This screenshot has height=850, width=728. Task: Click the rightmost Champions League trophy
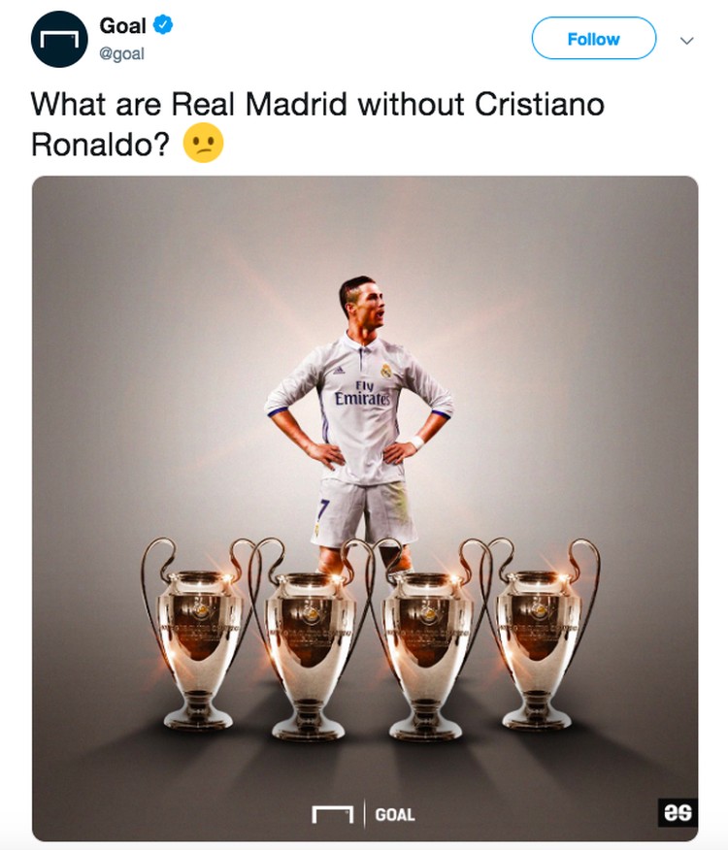coord(538,634)
